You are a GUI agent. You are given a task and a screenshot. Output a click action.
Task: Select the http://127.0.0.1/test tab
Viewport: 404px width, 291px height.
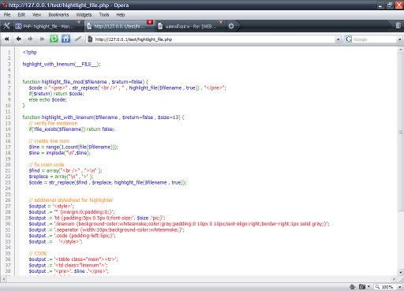pyautogui.click(x=119, y=26)
